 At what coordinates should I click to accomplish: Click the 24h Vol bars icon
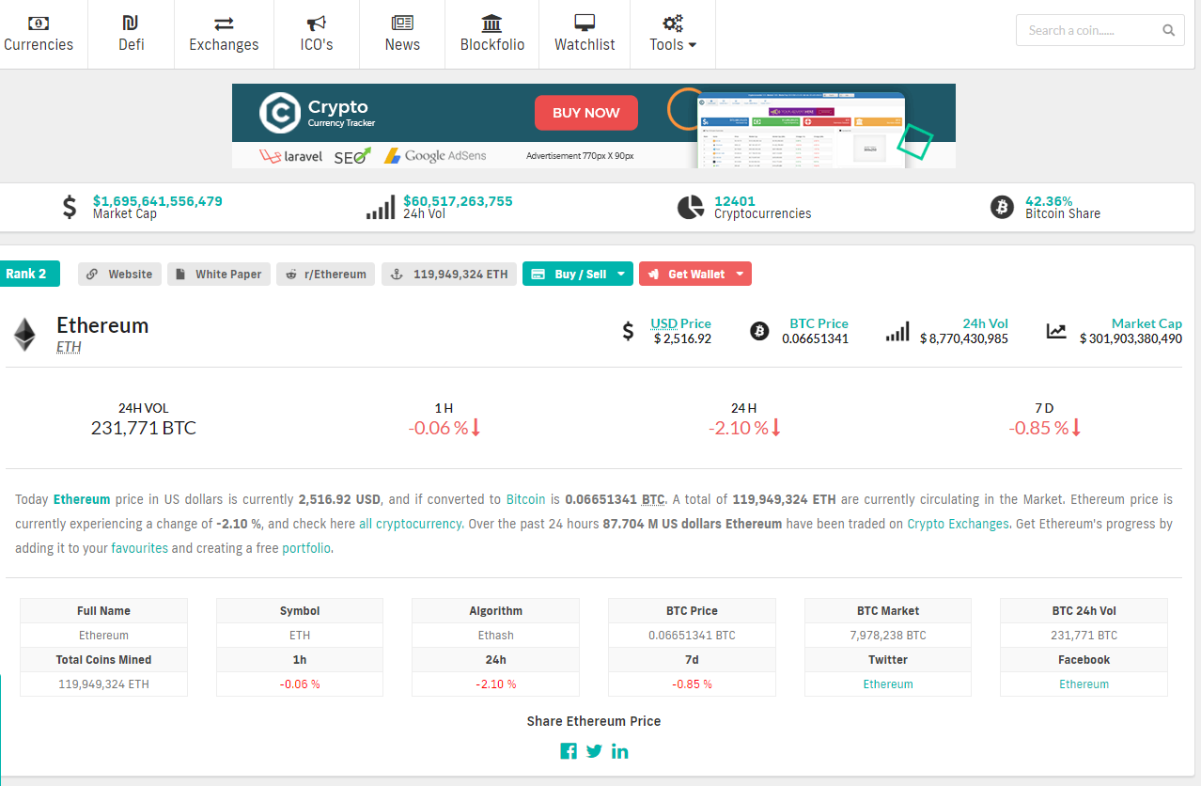click(x=381, y=207)
